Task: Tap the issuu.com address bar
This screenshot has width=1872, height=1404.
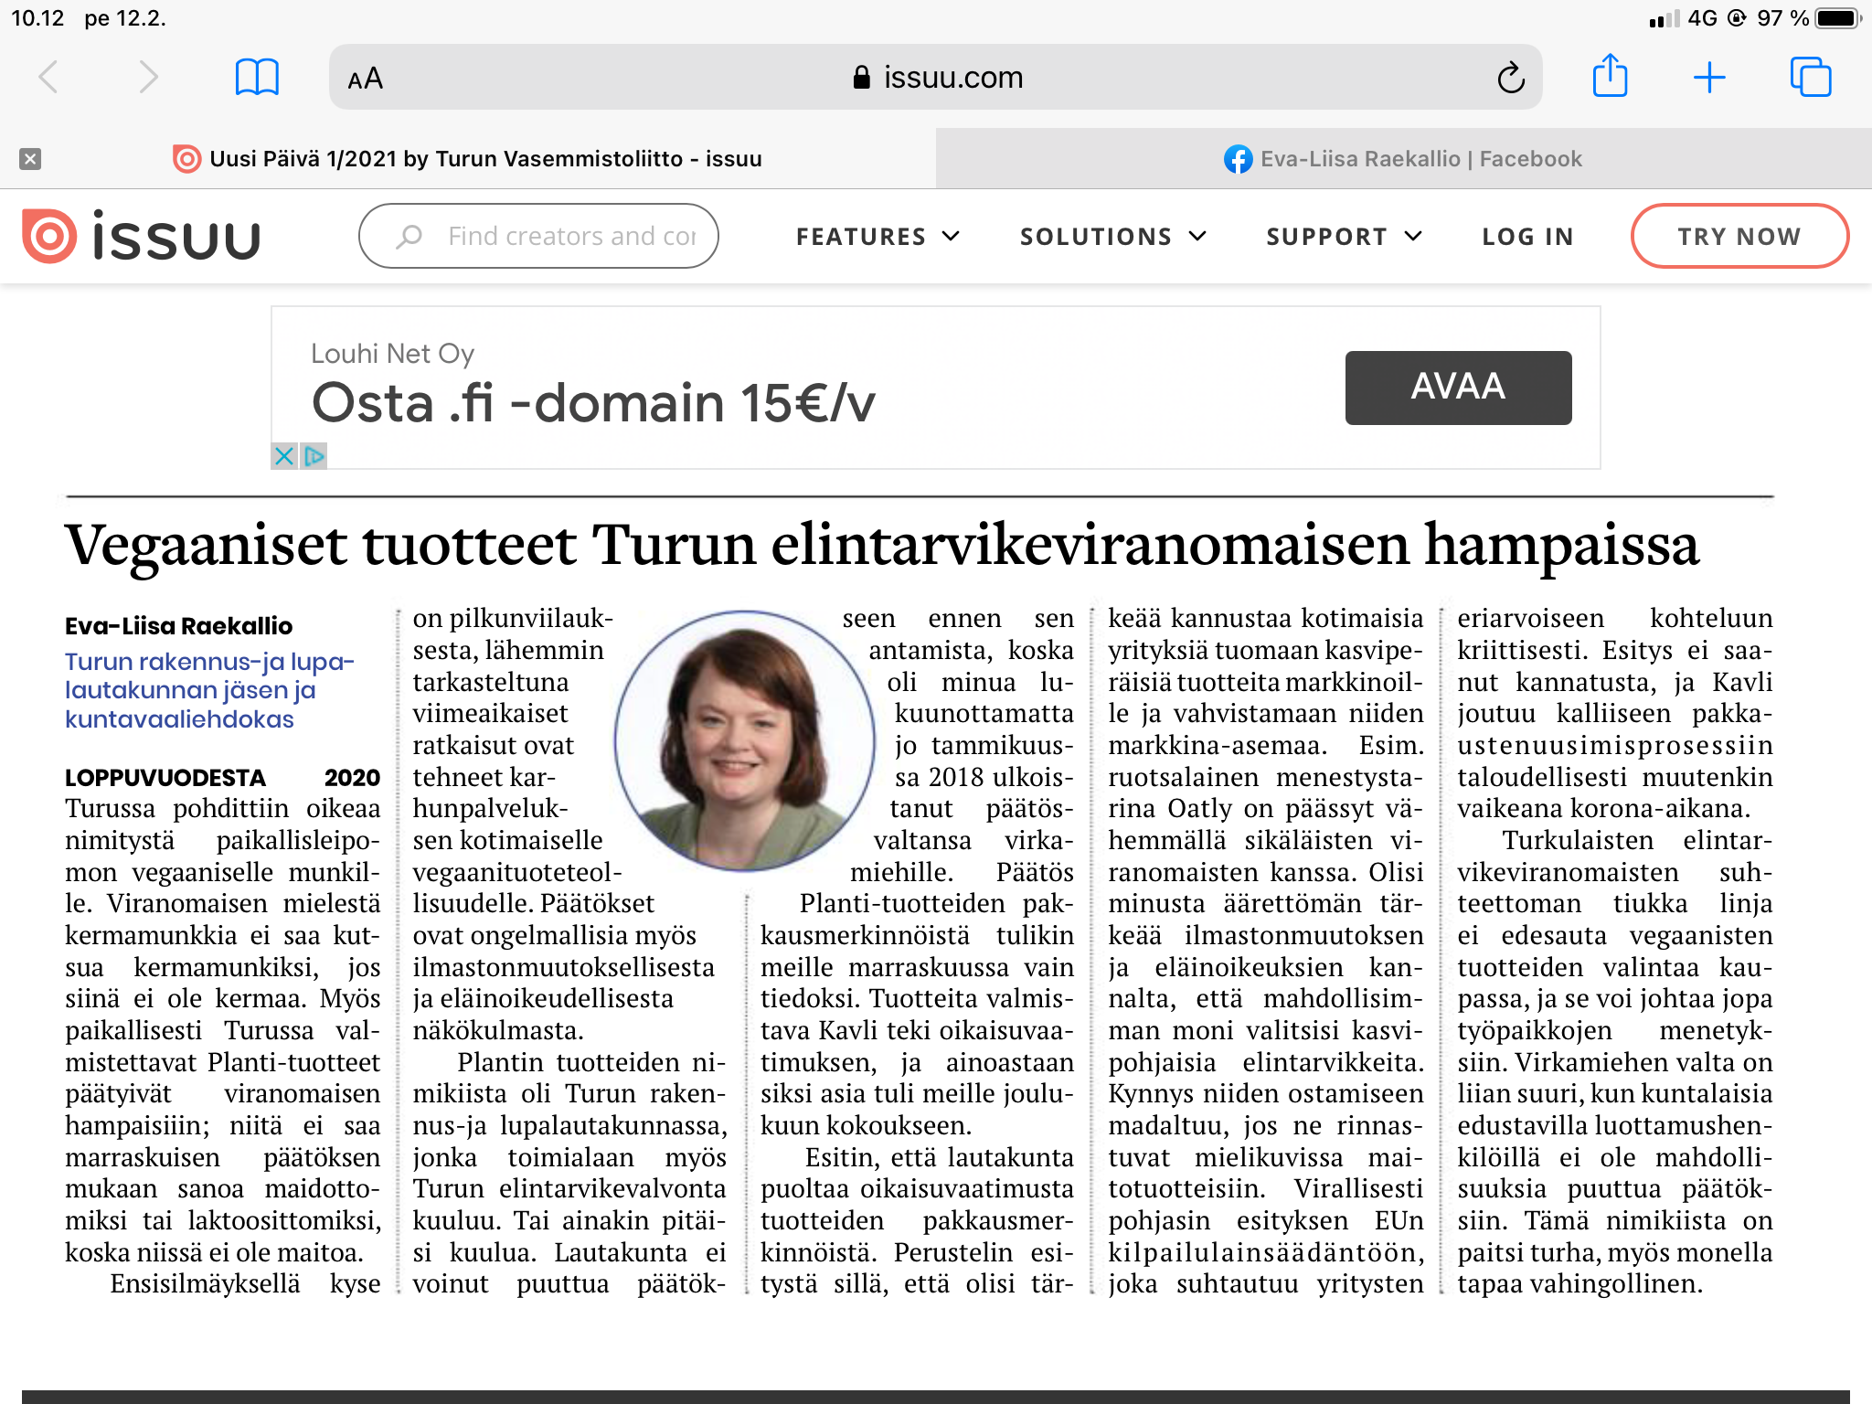Action: 936,78
